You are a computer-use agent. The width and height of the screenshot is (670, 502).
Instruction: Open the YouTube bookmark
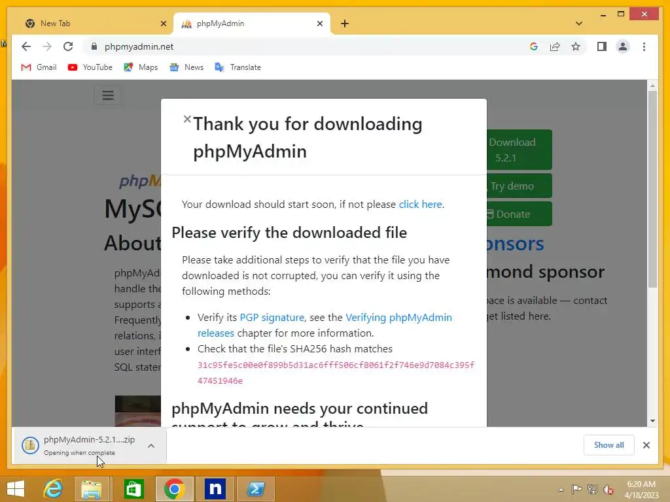(x=90, y=67)
